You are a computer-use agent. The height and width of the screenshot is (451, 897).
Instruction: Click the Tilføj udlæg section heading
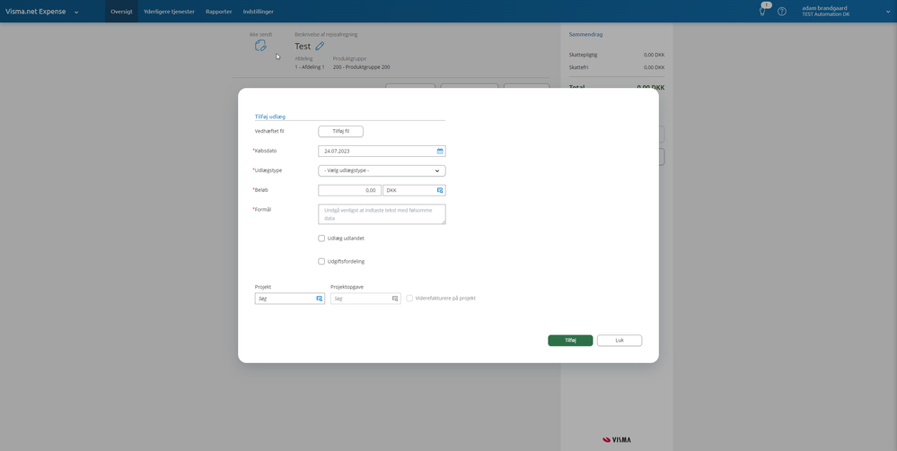click(270, 117)
